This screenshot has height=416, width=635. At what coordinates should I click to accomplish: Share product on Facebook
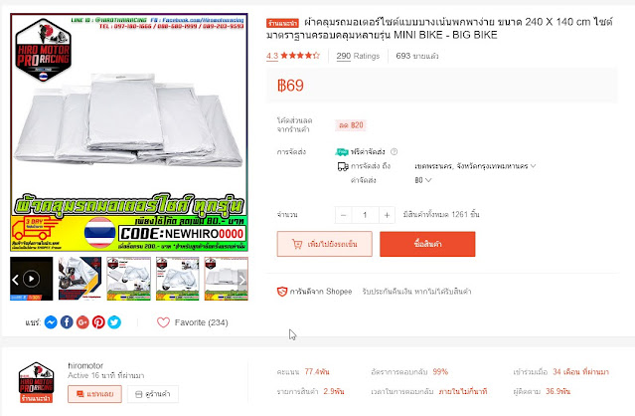(x=67, y=322)
